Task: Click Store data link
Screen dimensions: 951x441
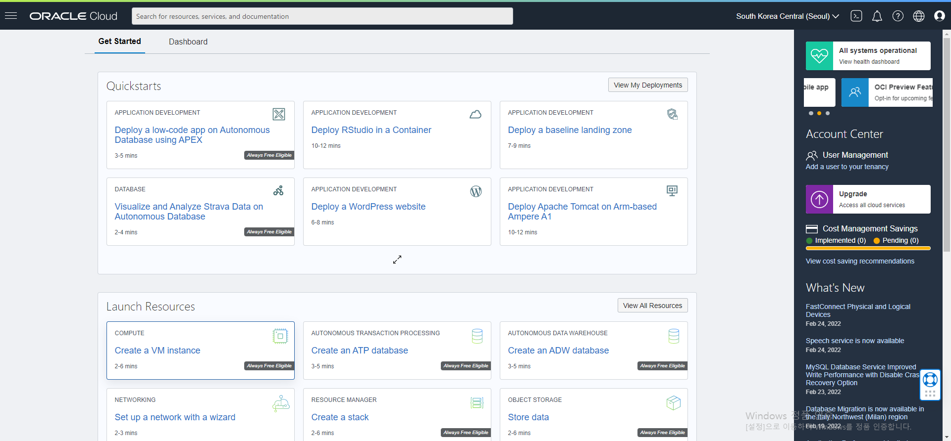Action: 528,417
